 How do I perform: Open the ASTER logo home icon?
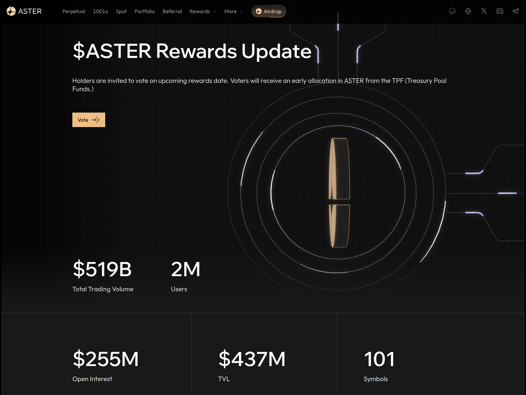tap(11, 11)
